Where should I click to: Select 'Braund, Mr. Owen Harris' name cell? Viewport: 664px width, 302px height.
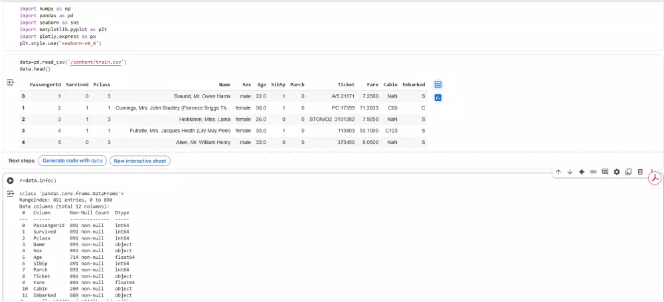point(202,96)
